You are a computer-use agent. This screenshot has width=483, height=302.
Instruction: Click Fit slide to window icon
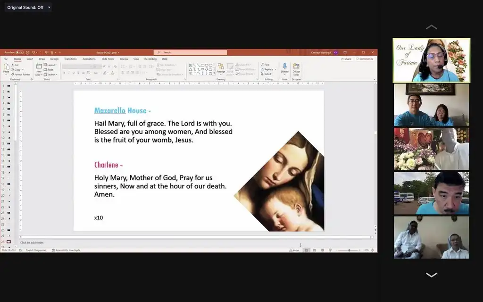coord(373,250)
